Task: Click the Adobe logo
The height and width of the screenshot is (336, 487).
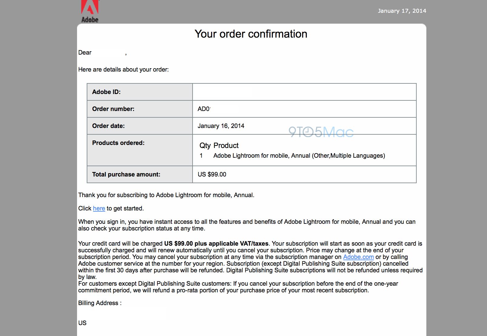Action: point(90,12)
